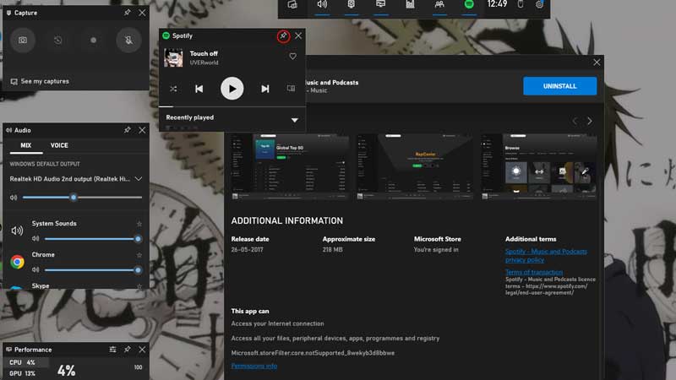This screenshot has width=676, height=380.
Task: Show next screenshots in store page
Action: (589, 121)
